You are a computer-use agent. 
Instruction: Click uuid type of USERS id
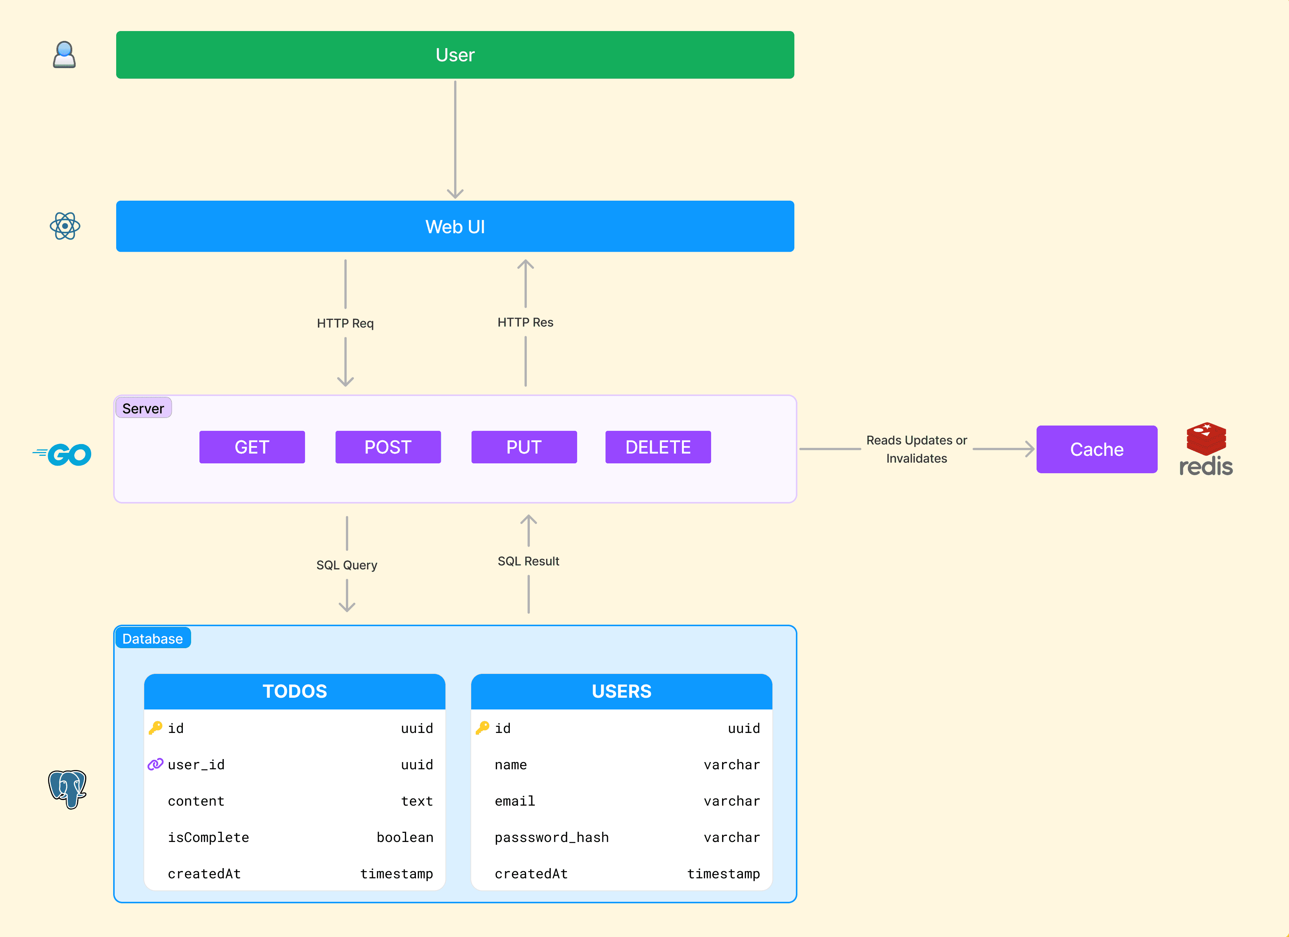[x=744, y=728]
